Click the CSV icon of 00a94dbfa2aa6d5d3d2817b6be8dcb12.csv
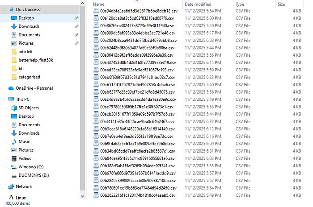 pos(96,11)
